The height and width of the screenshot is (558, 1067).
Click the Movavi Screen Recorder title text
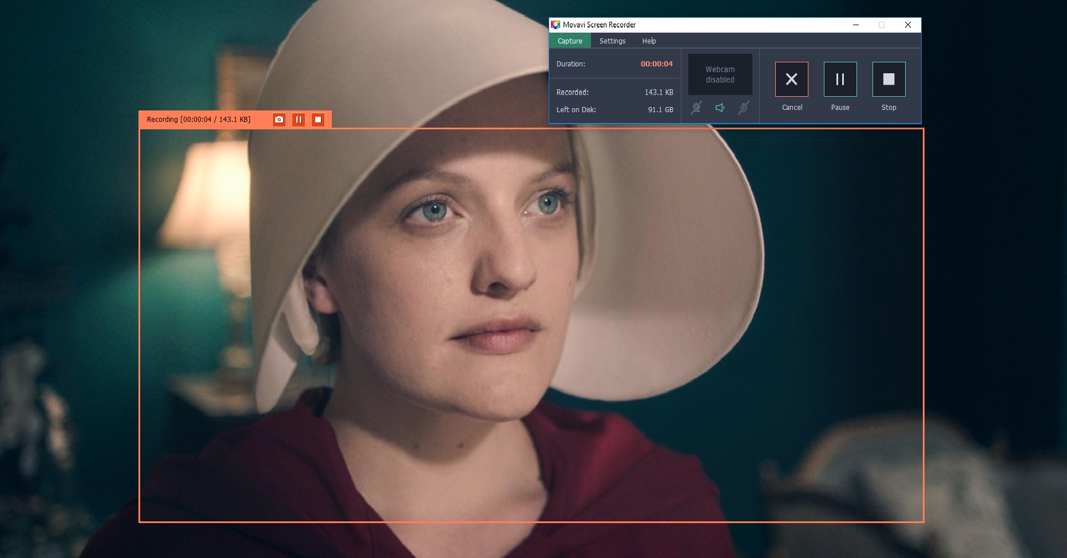pyautogui.click(x=599, y=25)
